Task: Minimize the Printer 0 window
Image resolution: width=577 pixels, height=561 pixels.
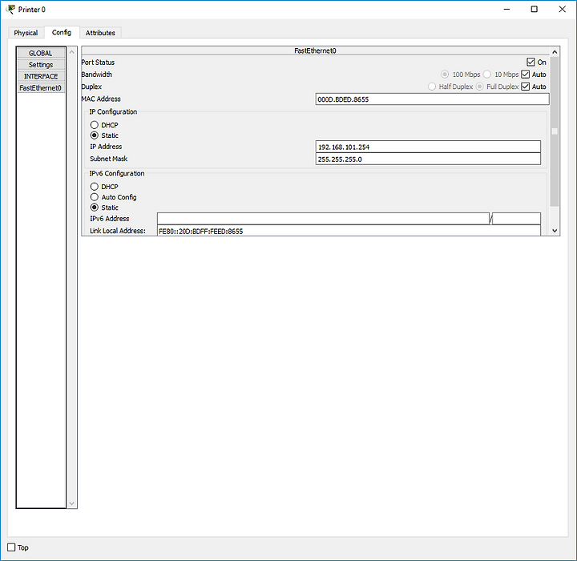Action: pyautogui.click(x=506, y=9)
